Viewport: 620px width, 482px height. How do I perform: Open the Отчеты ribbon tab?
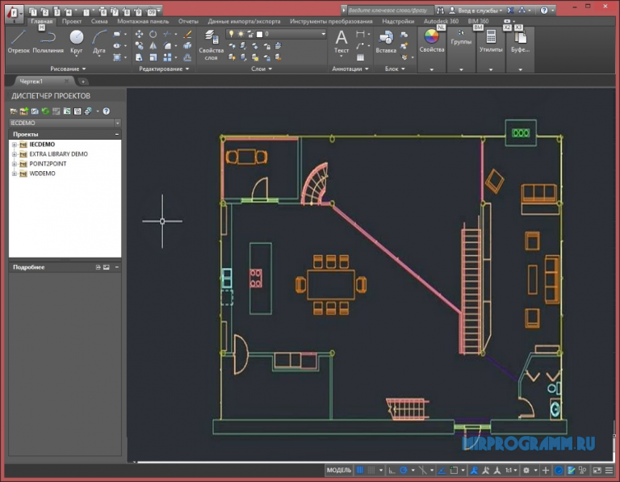tap(188, 21)
